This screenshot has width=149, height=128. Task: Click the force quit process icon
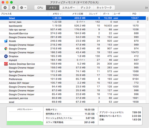(5, 8)
